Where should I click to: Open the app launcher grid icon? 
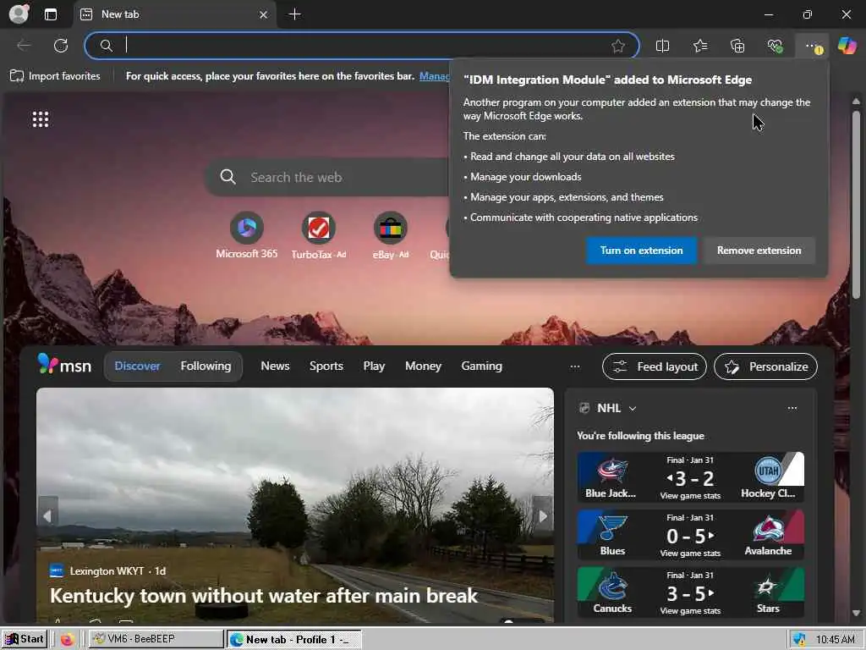coord(41,118)
